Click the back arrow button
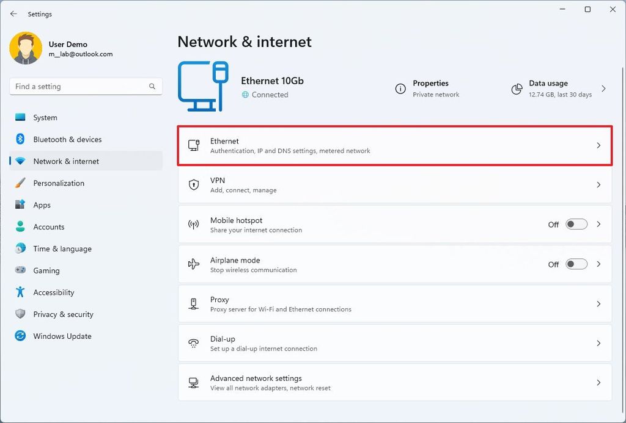Screen dimensions: 626x423 (x=13, y=13)
